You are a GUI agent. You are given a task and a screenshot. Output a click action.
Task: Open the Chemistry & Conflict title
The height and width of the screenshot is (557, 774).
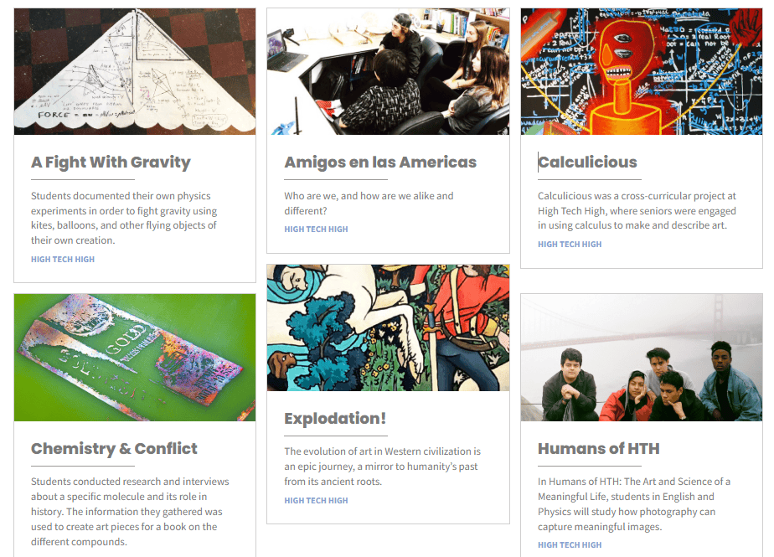[x=114, y=448]
